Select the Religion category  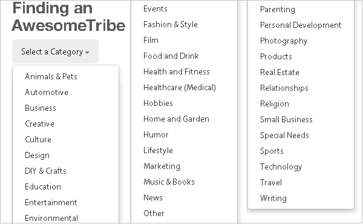[275, 104]
